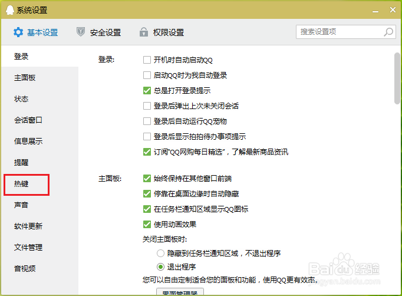Screen dimensions: 402x296
Task: Select 登录 in the sidebar
Action: [x=39, y=56]
